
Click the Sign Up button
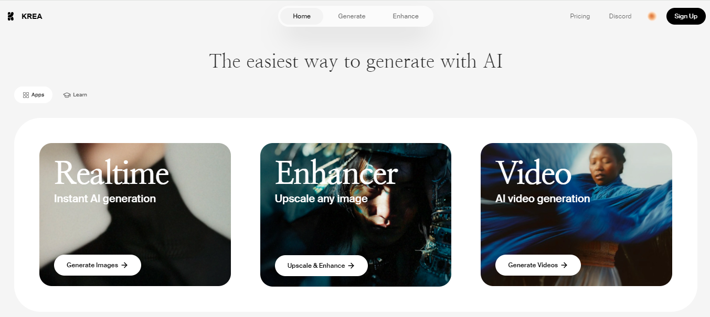click(x=686, y=16)
